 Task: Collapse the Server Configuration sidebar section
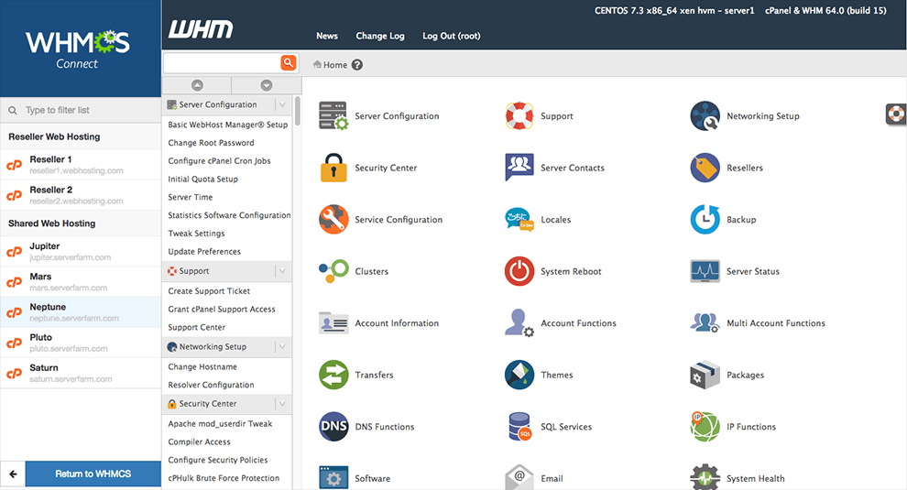(281, 105)
